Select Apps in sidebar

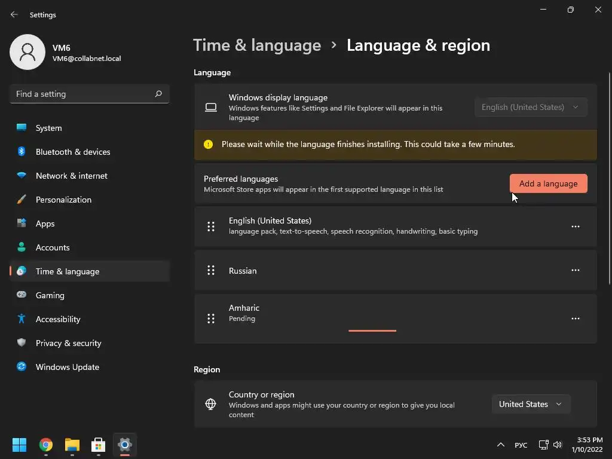90,224
